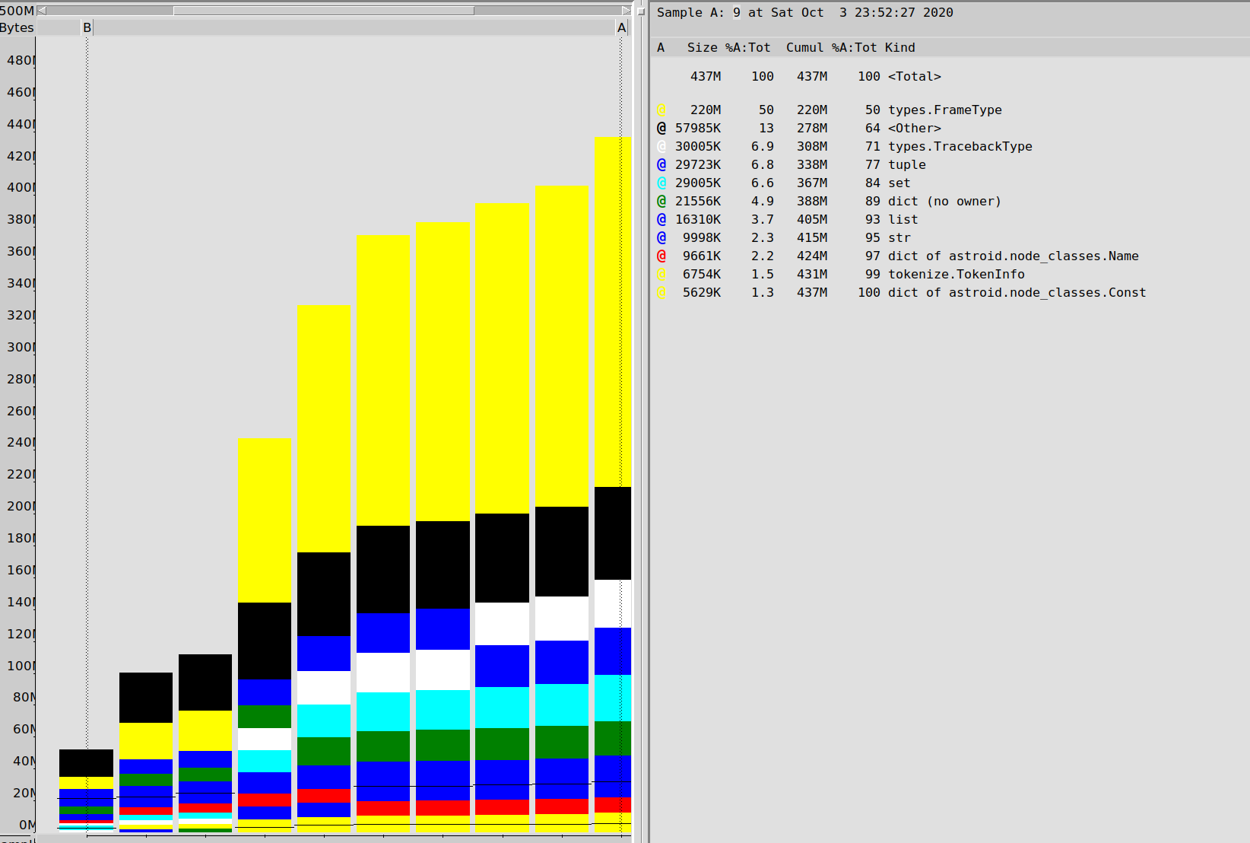Click the types.FrameType kind label

point(945,110)
